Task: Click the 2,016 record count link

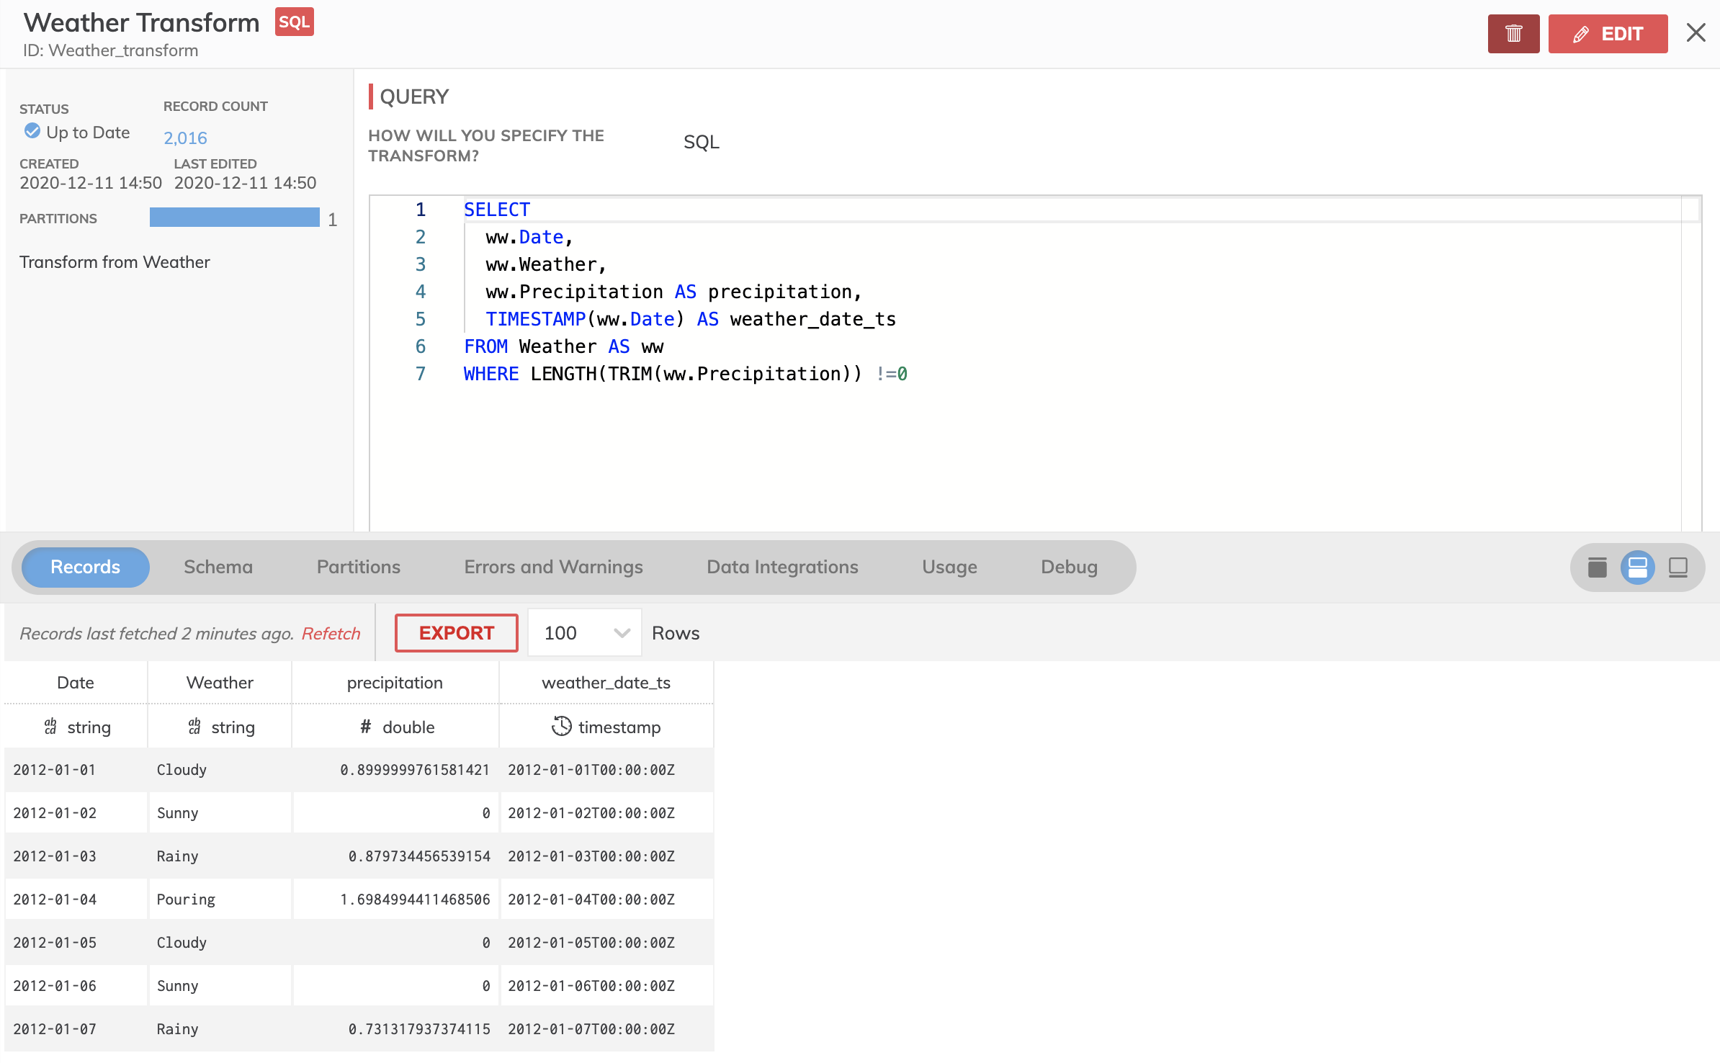Action: coord(185,138)
